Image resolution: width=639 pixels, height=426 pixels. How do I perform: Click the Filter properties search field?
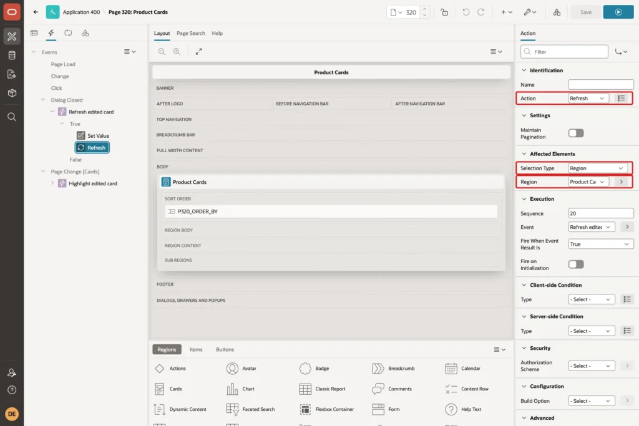(564, 52)
